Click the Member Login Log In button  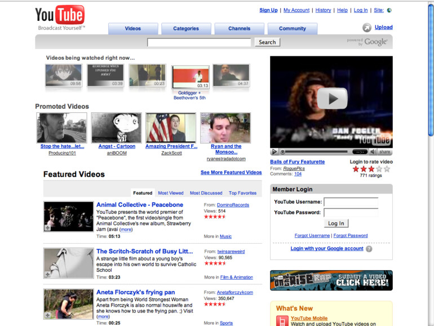coord(336,223)
